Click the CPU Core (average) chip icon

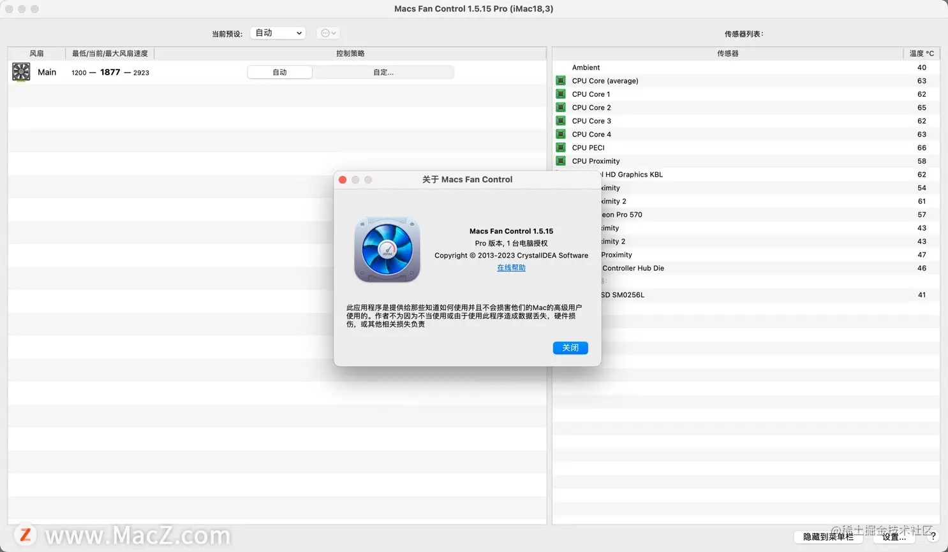[561, 81]
